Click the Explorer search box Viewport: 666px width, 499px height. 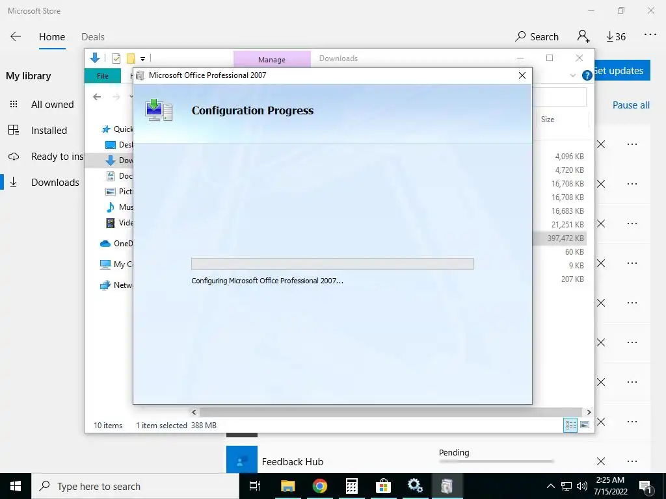(559, 97)
